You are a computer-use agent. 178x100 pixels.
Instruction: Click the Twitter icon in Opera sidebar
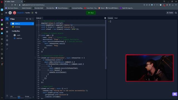[x=2, y=33]
